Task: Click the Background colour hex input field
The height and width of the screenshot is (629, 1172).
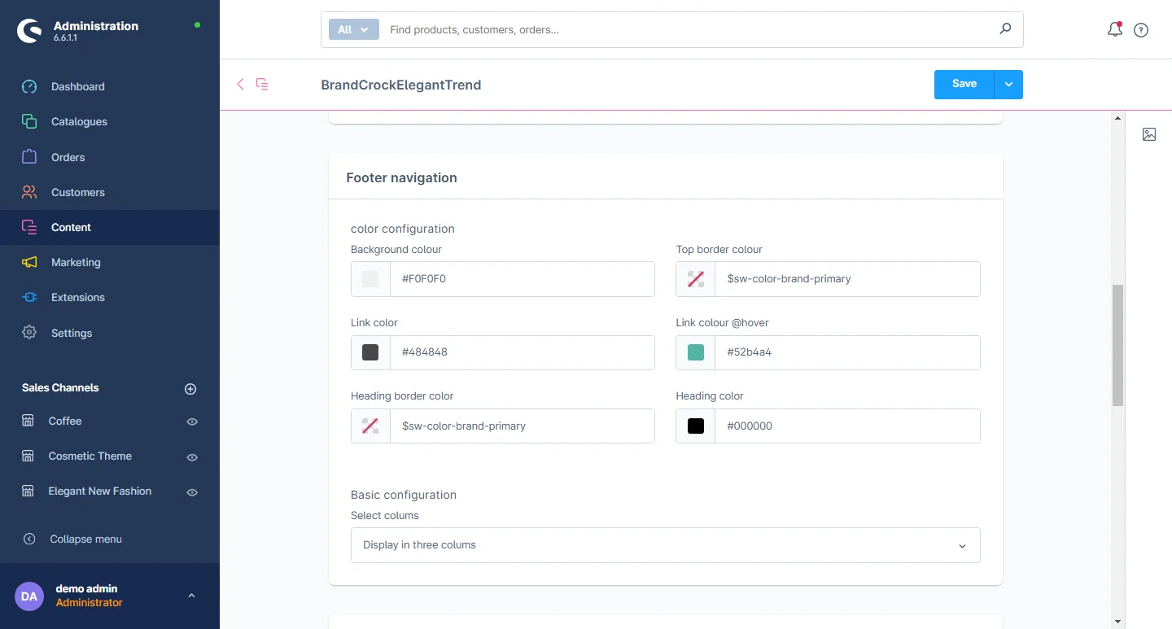Action: (x=522, y=279)
